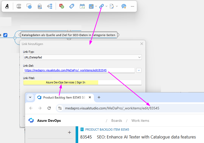The height and width of the screenshot is (143, 204).
Task: Click the blue Azure DevOps icon beside the topic
Action: point(5,35)
